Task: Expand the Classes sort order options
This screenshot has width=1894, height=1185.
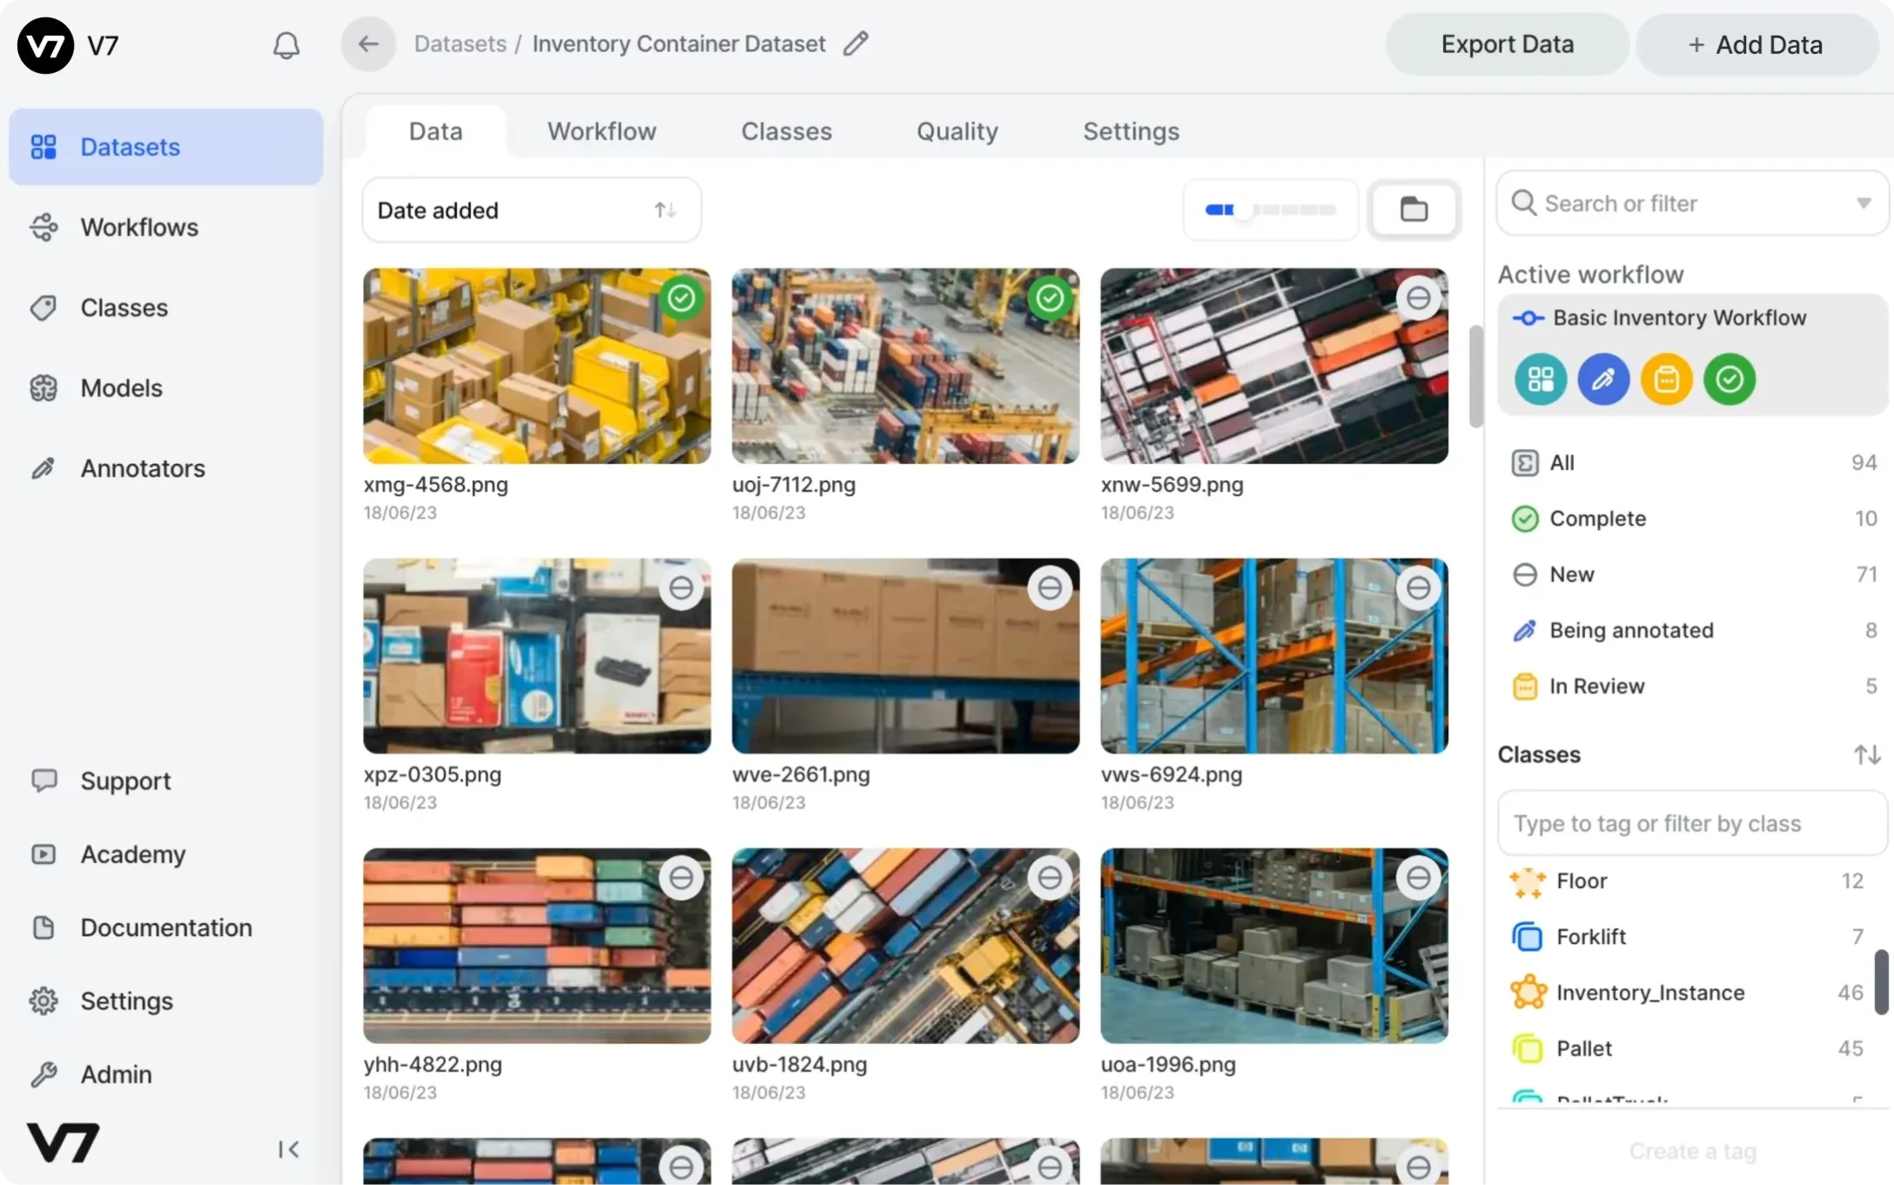Action: click(x=1867, y=753)
